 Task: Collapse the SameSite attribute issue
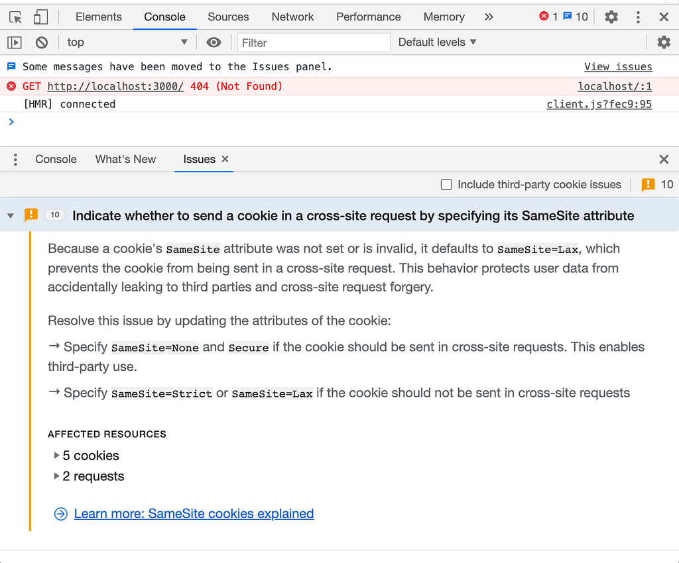click(x=10, y=215)
